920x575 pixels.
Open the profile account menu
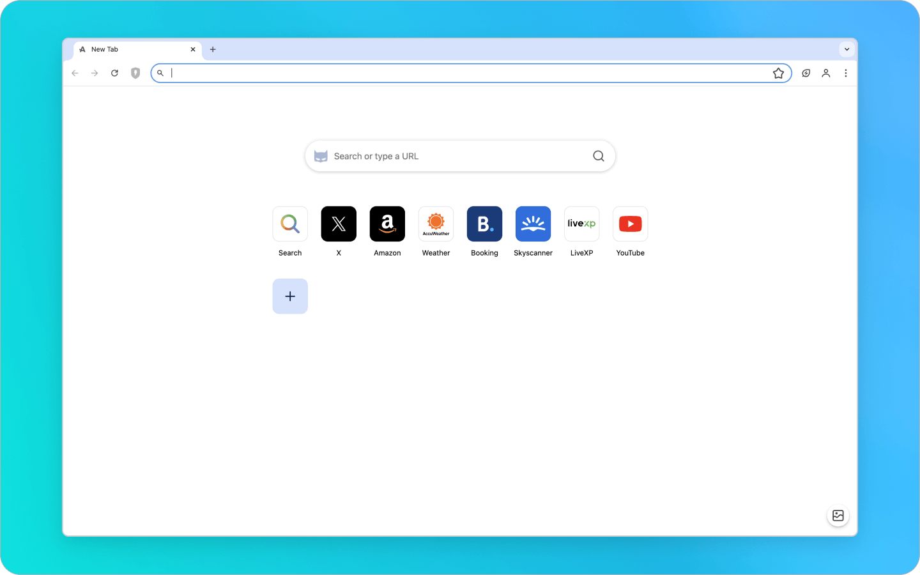[825, 73]
